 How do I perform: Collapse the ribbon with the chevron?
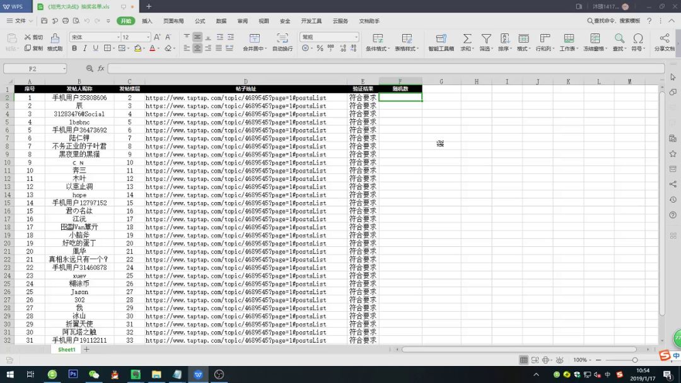click(x=672, y=21)
